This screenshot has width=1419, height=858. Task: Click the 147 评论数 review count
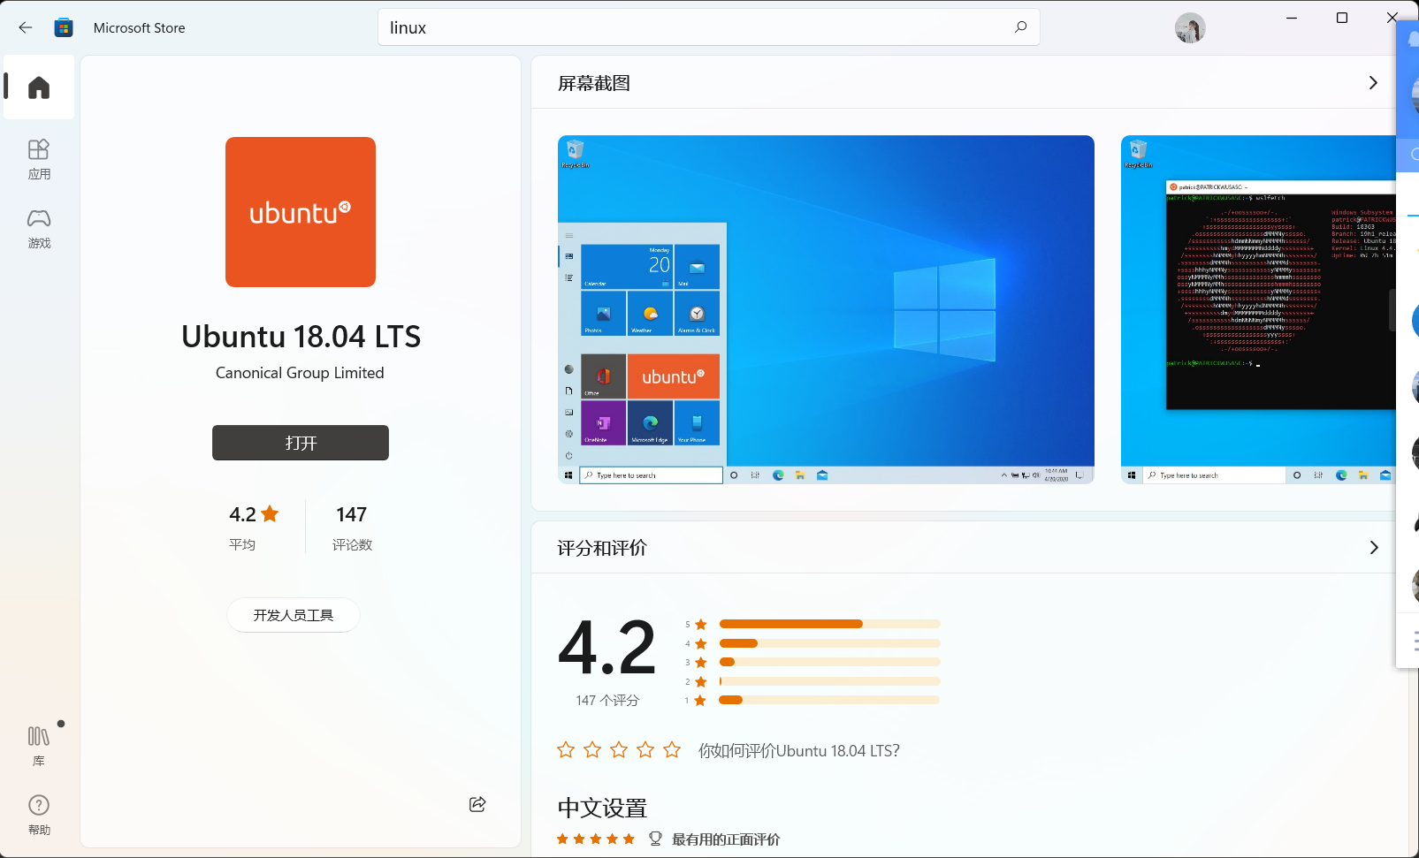[352, 526]
